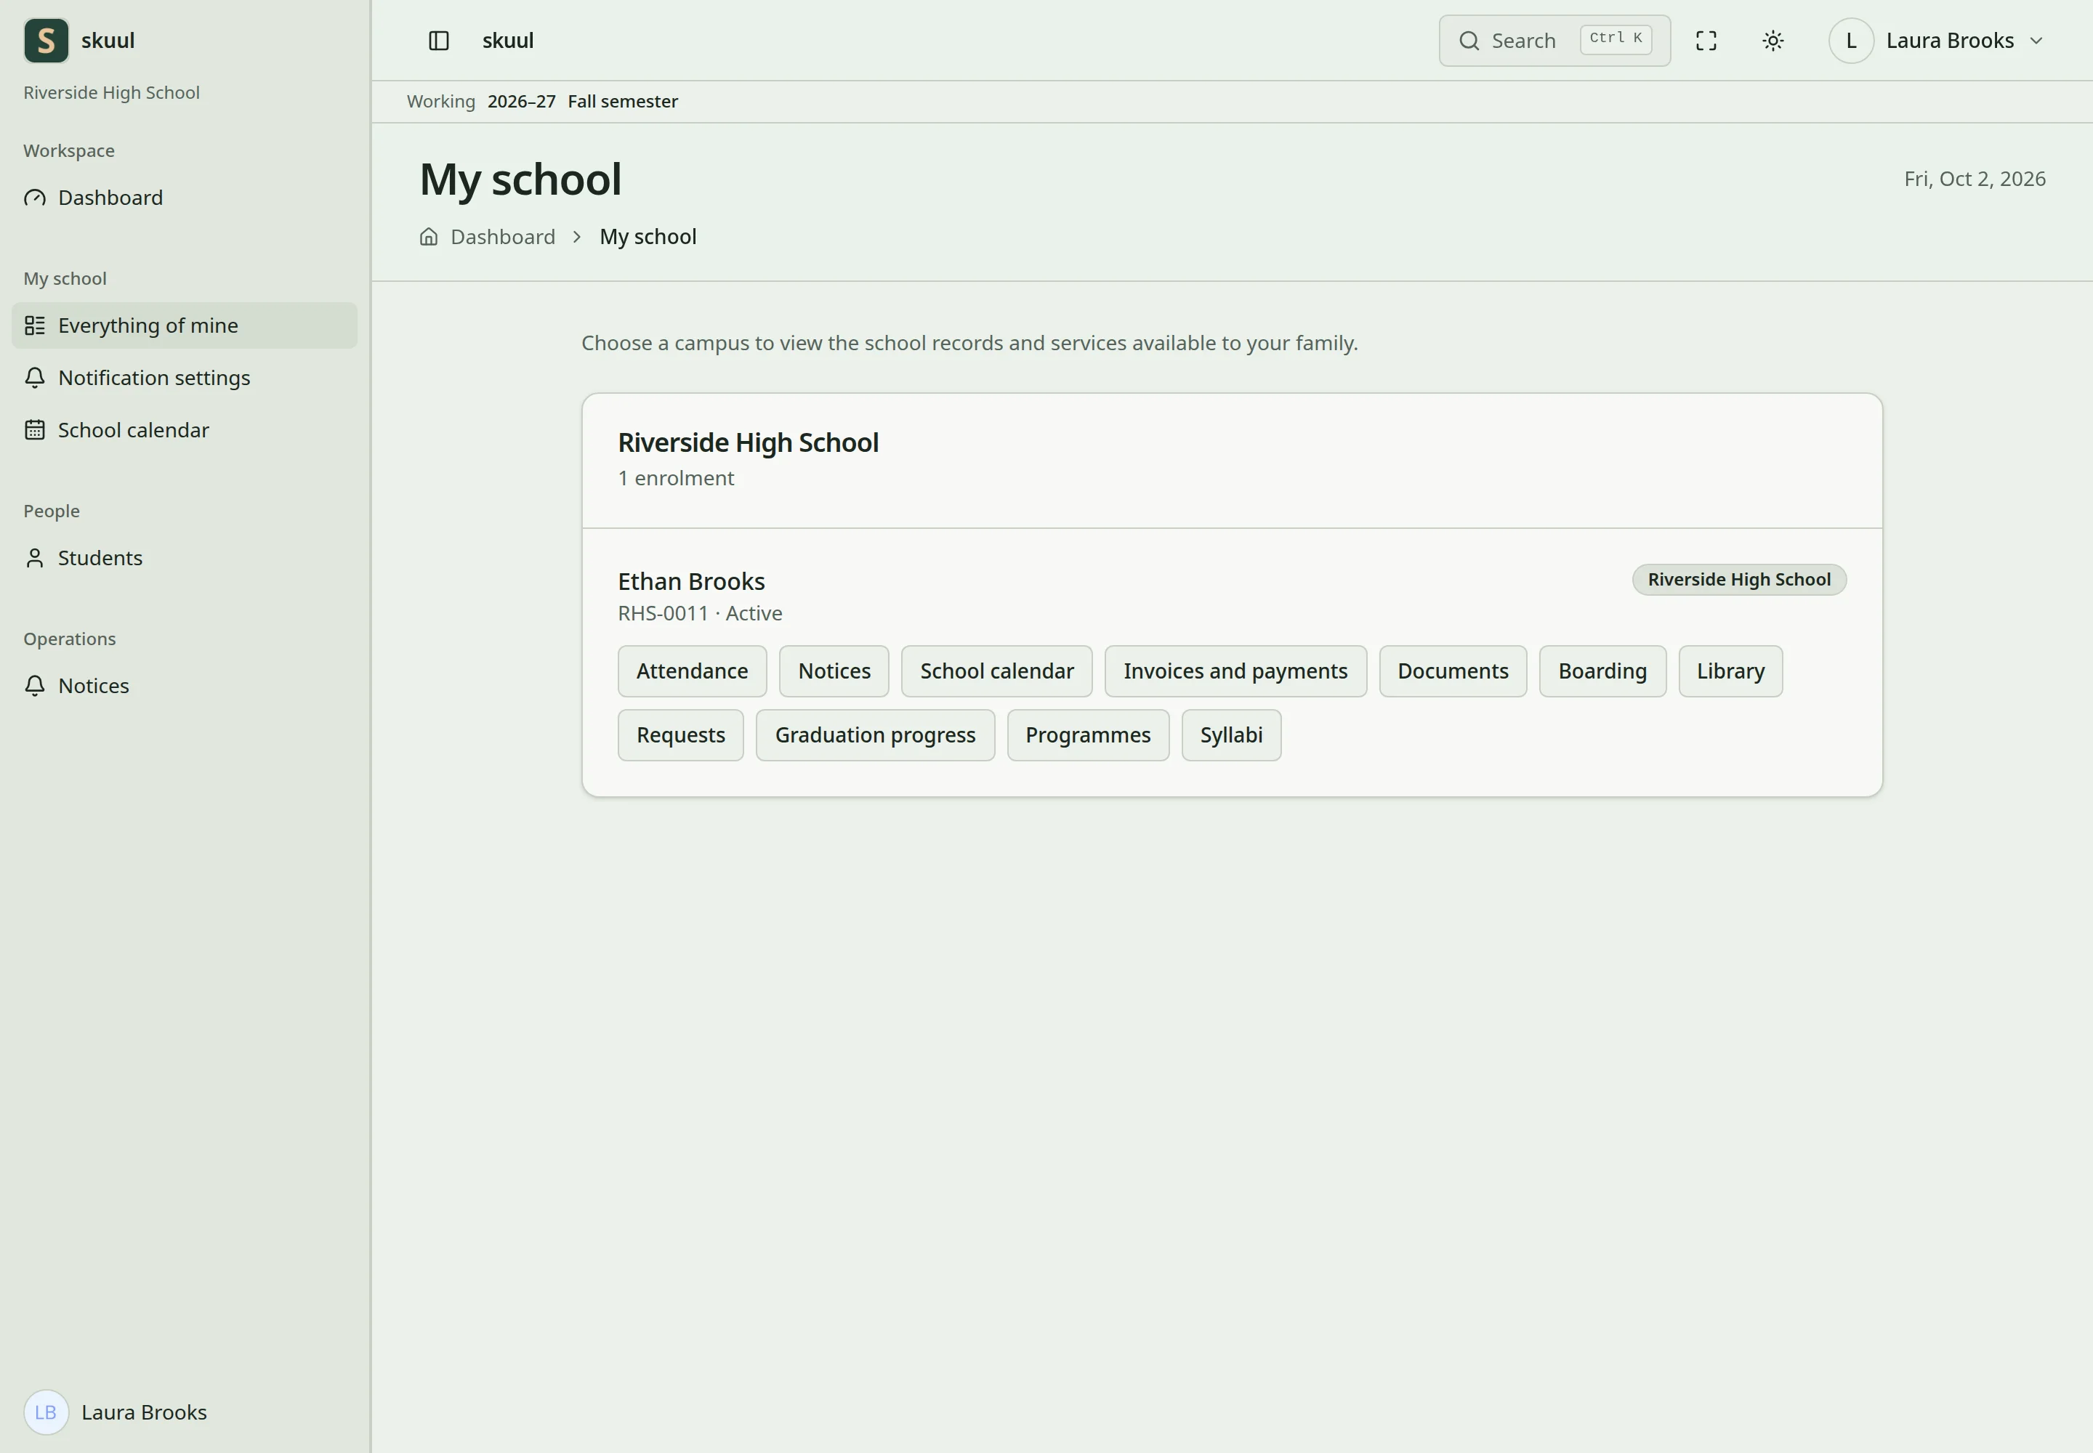This screenshot has width=2093, height=1453.
Task: Click School calendar button on enrolment card
Action: tap(996, 671)
